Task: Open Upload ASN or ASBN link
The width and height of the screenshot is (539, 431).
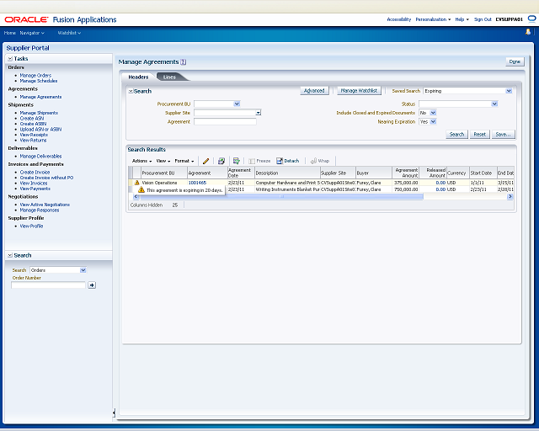Action: [x=40, y=130]
